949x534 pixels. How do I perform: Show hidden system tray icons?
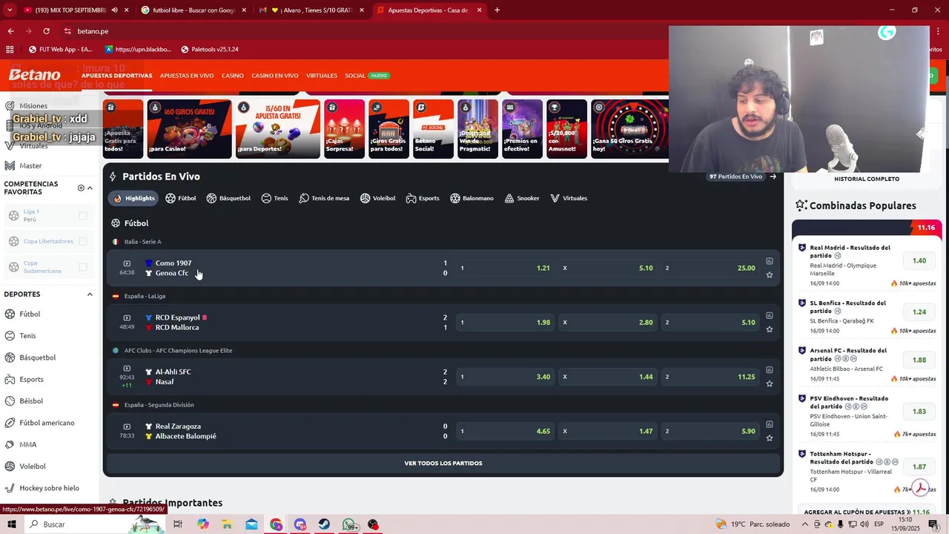click(805, 524)
